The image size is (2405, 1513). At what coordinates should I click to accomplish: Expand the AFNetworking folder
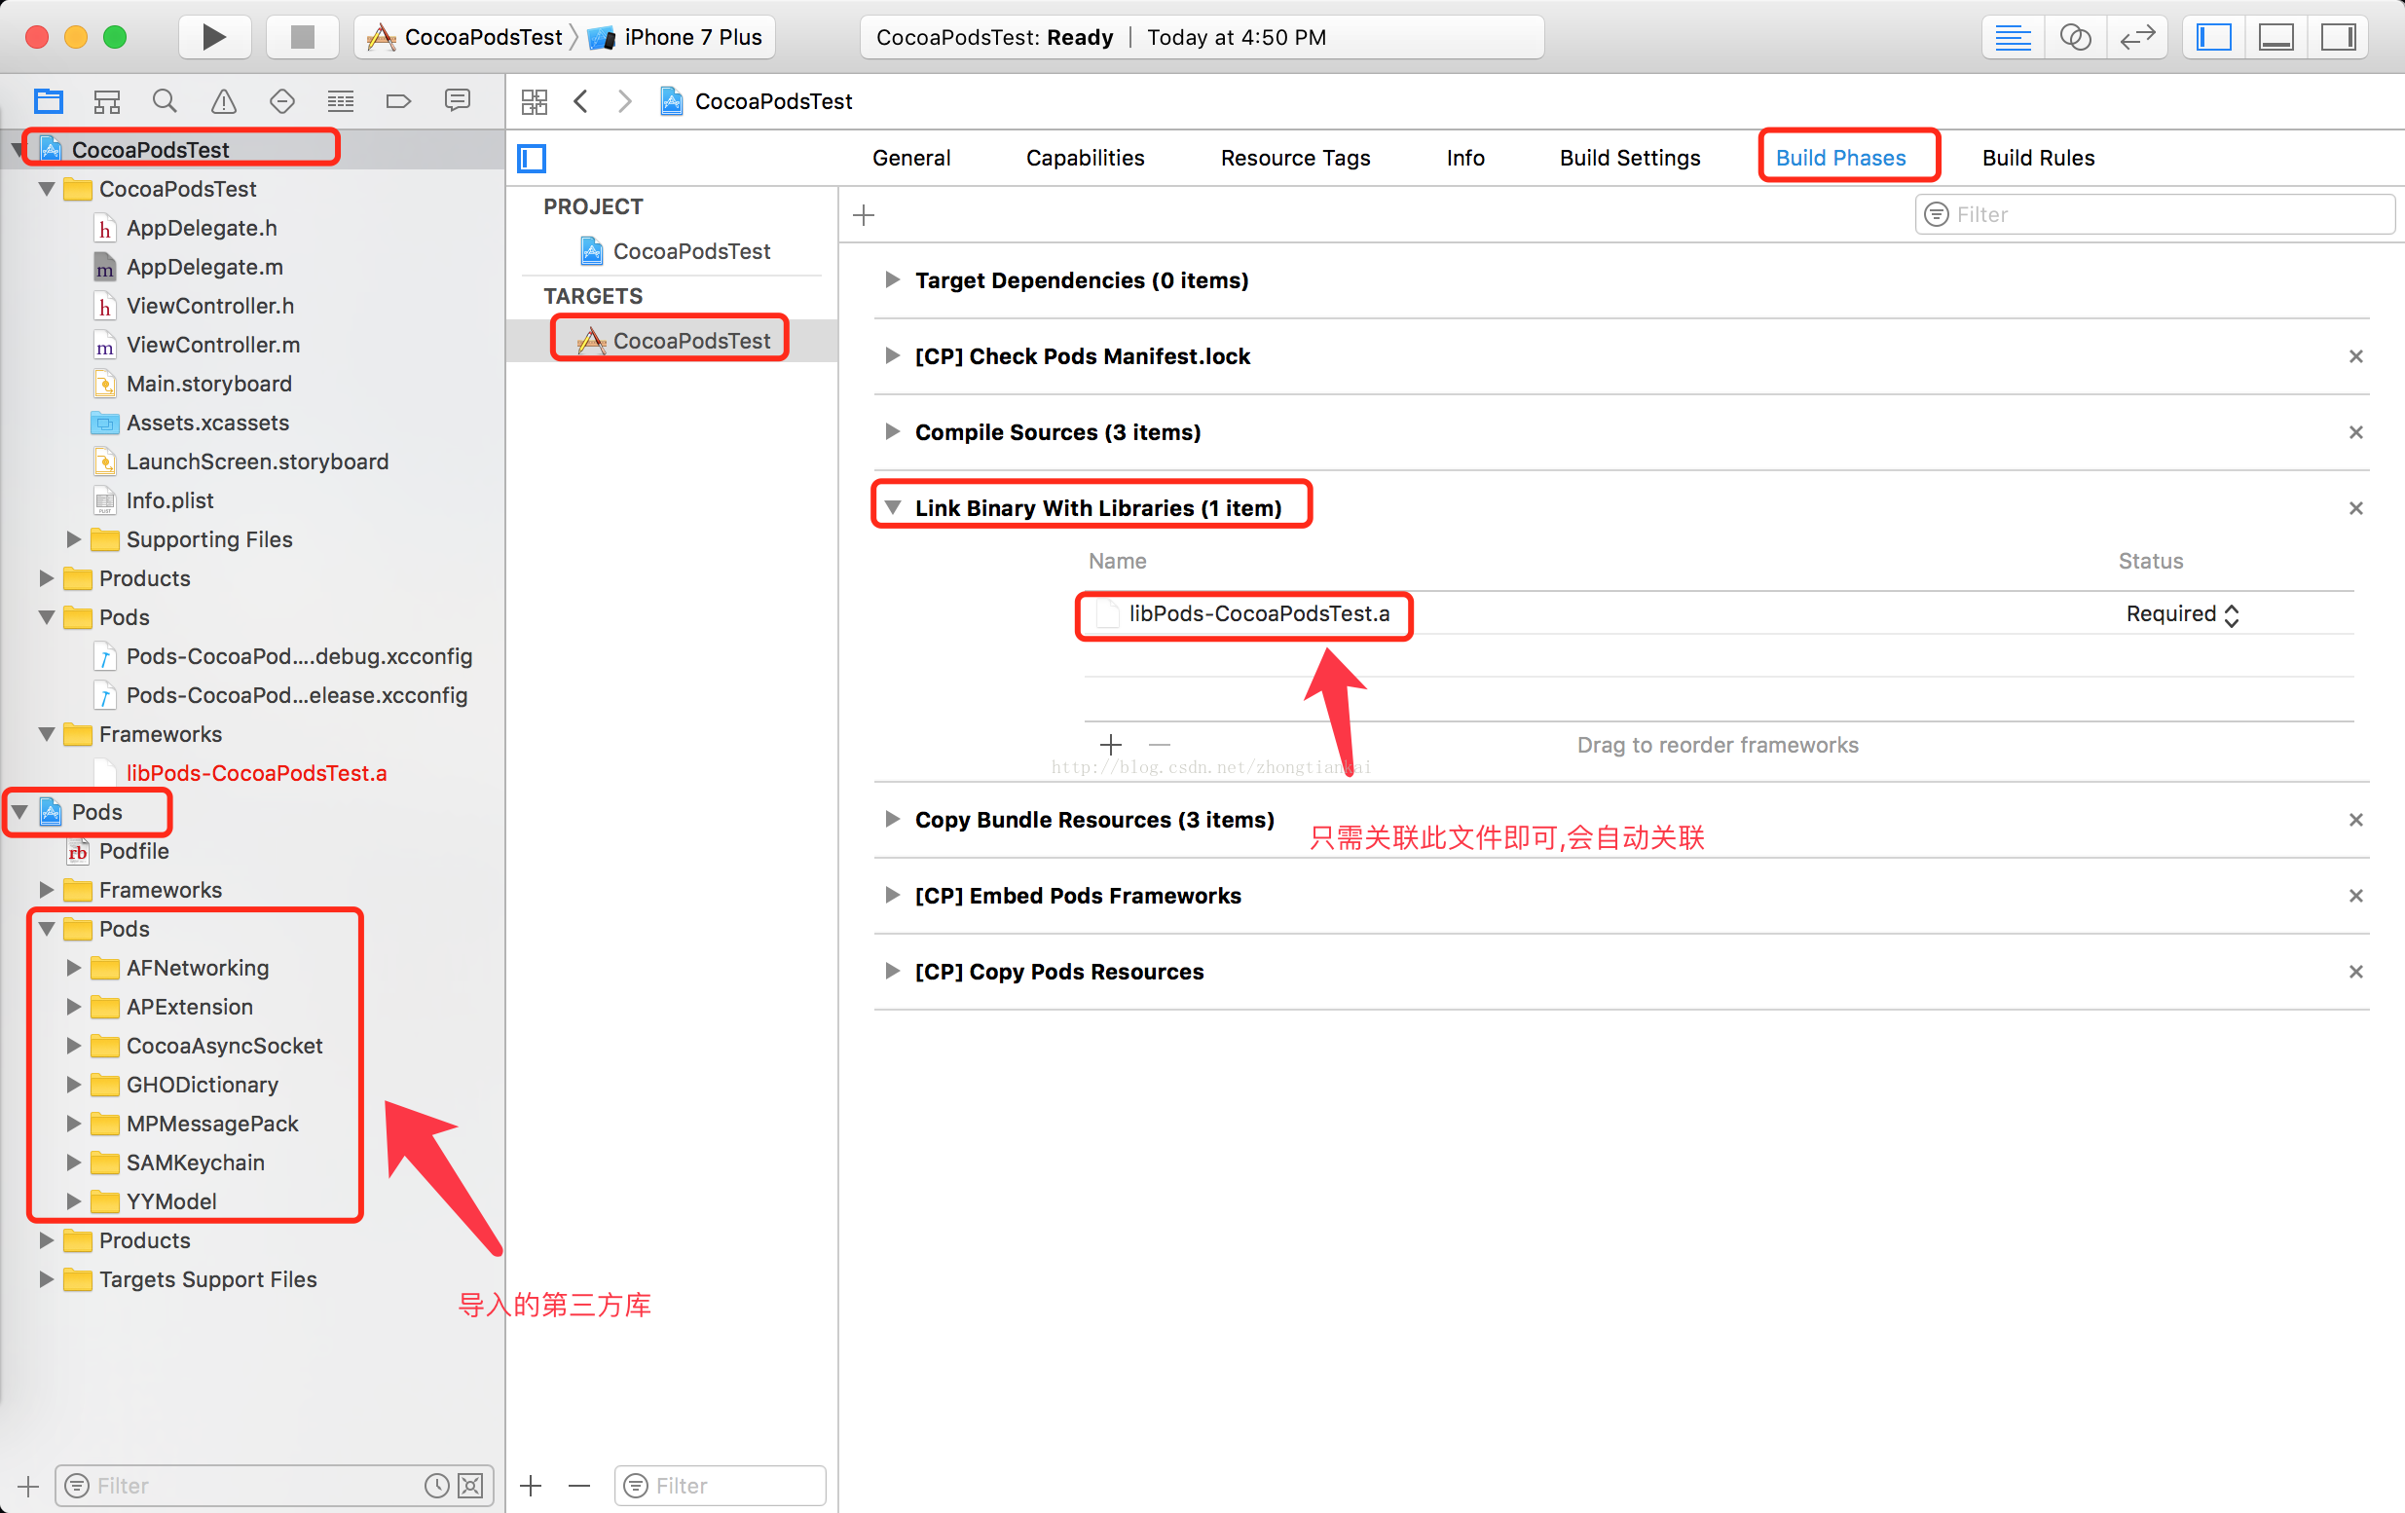click(73, 968)
